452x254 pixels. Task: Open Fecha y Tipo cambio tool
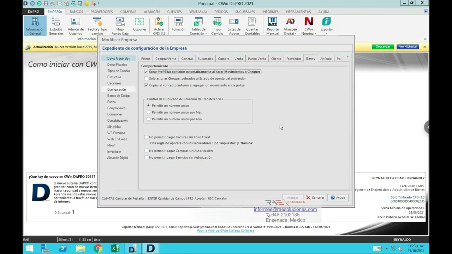[97, 26]
